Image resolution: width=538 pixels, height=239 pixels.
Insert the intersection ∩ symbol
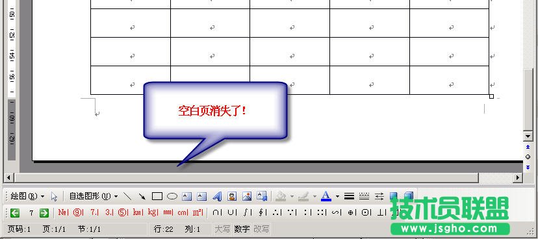216,212
